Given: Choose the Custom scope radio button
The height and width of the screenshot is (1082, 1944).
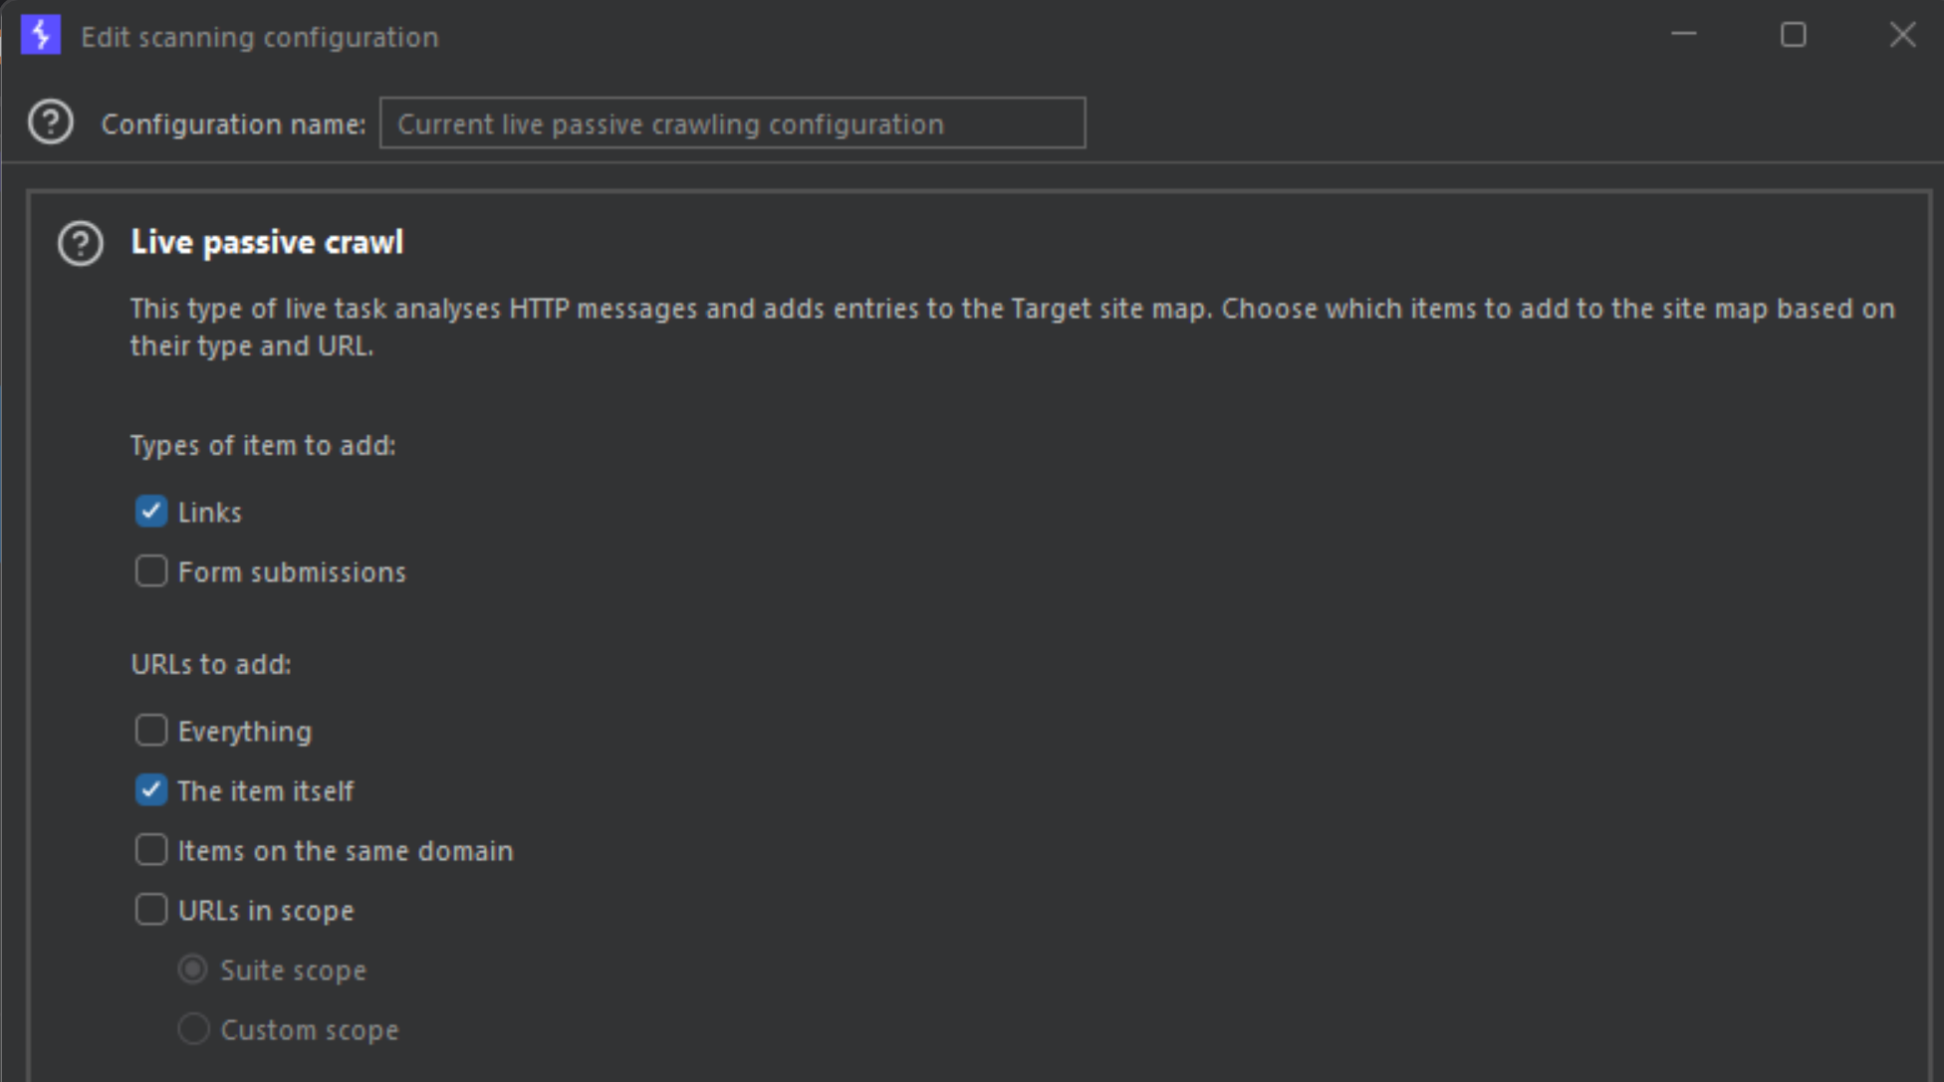Looking at the screenshot, I should pyautogui.click(x=193, y=1029).
